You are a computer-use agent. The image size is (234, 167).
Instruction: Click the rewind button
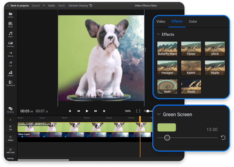pyautogui.click(x=78, y=111)
